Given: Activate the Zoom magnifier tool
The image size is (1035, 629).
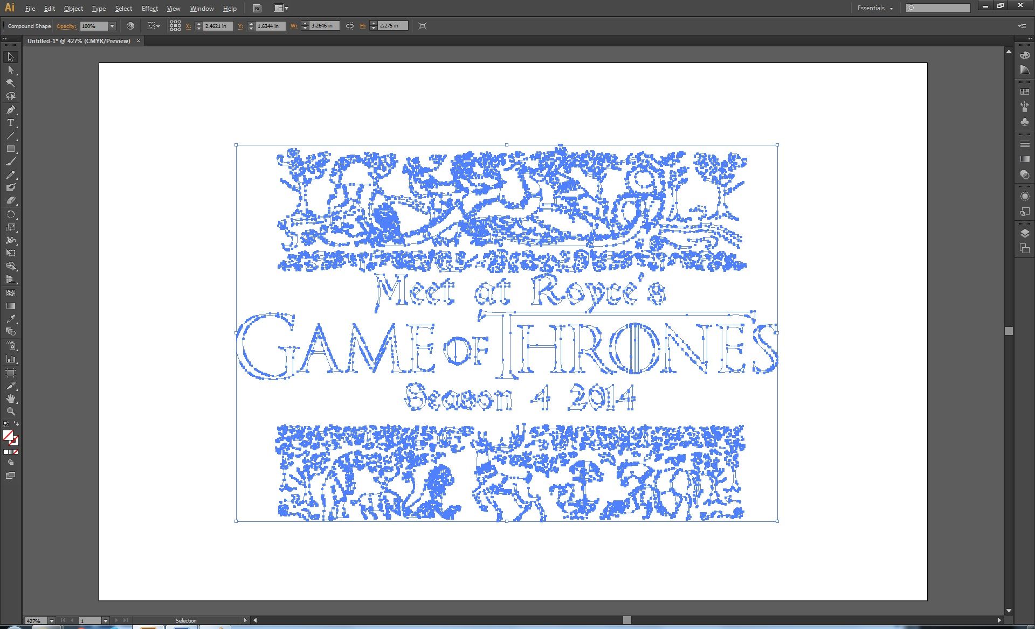Looking at the screenshot, I should click(x=11, y=411).
